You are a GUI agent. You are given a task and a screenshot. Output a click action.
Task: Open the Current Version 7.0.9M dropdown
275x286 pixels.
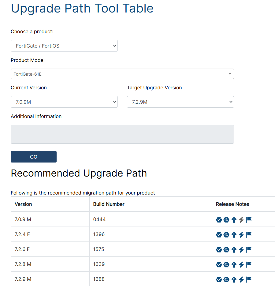pos(64,102)
